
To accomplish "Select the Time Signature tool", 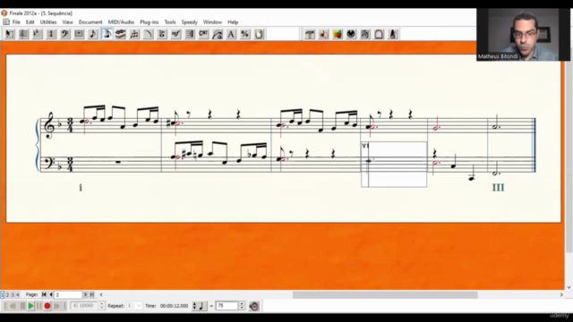I will pyautogui.click(x=51, y=34).
